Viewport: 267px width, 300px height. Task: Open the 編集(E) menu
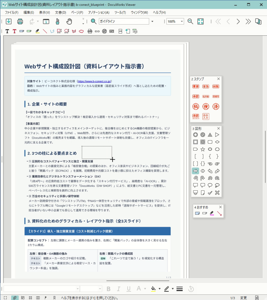point(29,12)
